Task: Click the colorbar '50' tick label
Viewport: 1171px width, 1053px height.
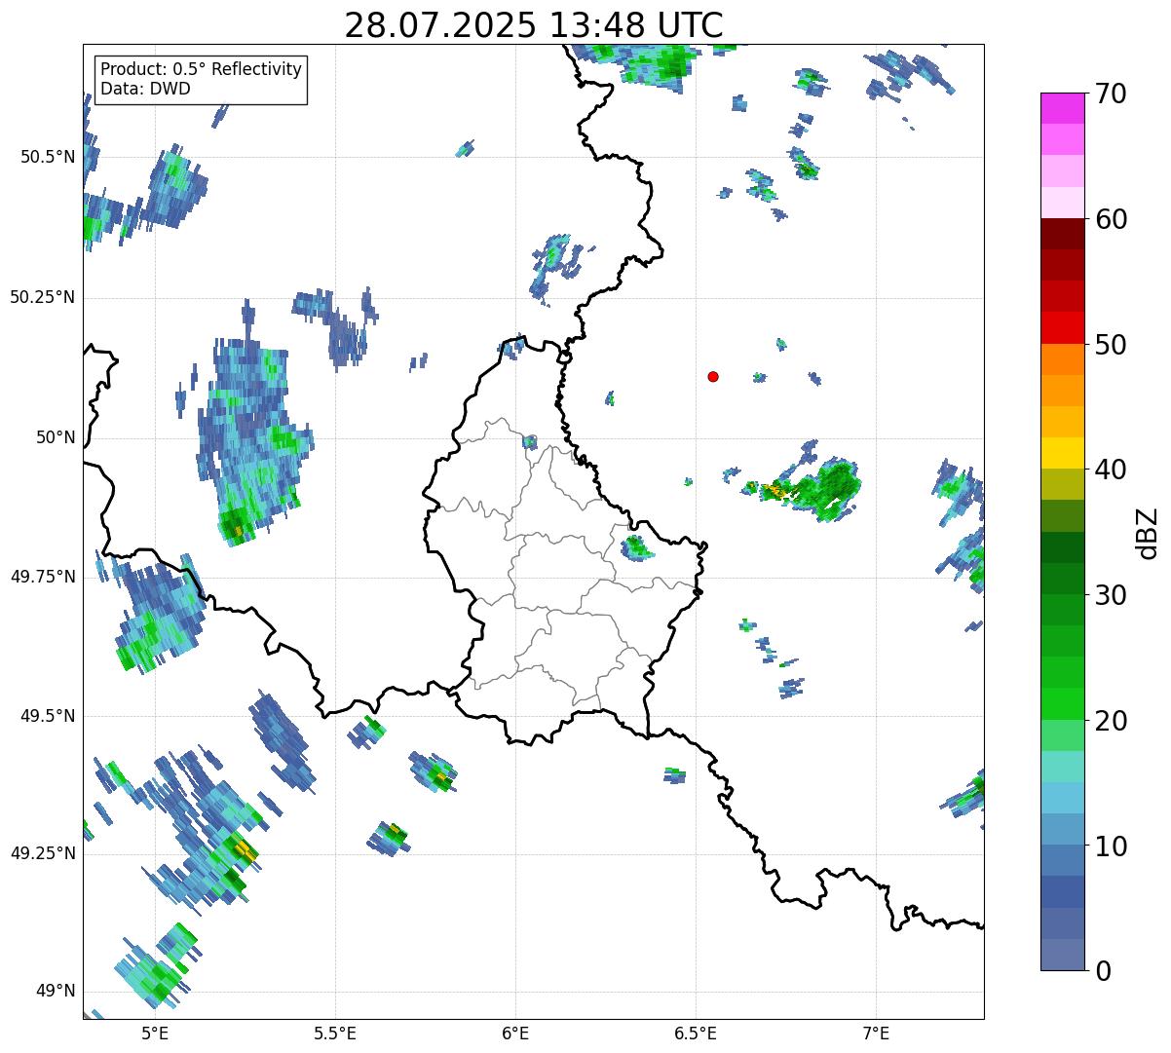Action: pos(1111,345)
